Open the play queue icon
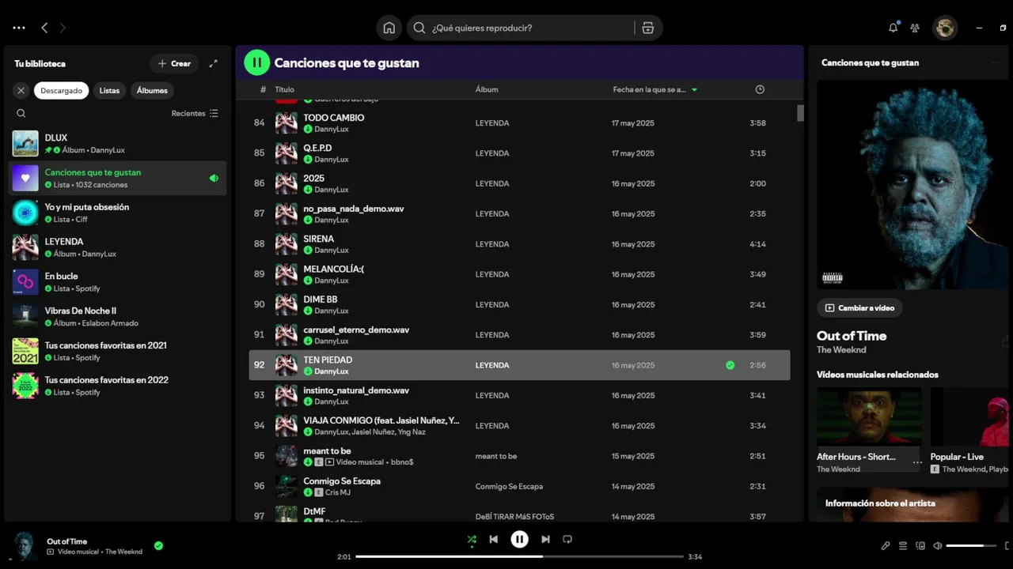Viewport: 1013px width, 569px height. [903, 545]
